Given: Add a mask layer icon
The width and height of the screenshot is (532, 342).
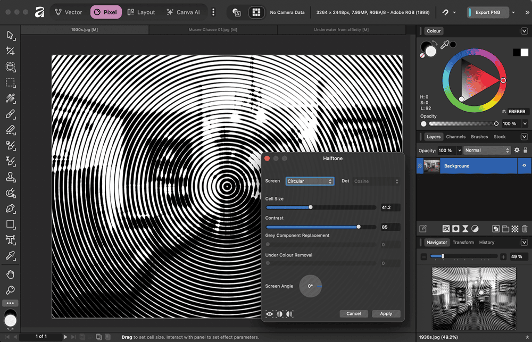Looking at the screenshot, I should click(x=455, y=229).
